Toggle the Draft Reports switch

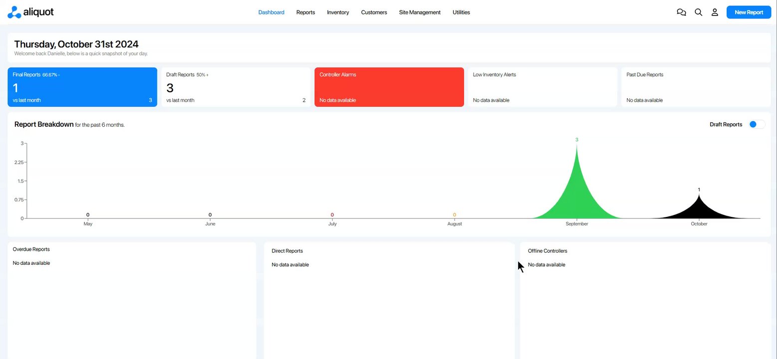coord(757,124)
